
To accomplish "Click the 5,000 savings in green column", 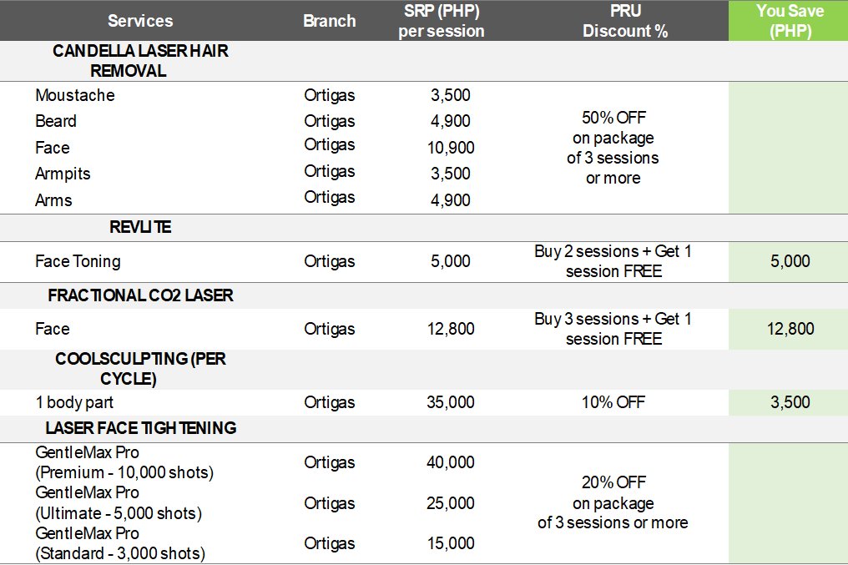I will tap(790, 261).
